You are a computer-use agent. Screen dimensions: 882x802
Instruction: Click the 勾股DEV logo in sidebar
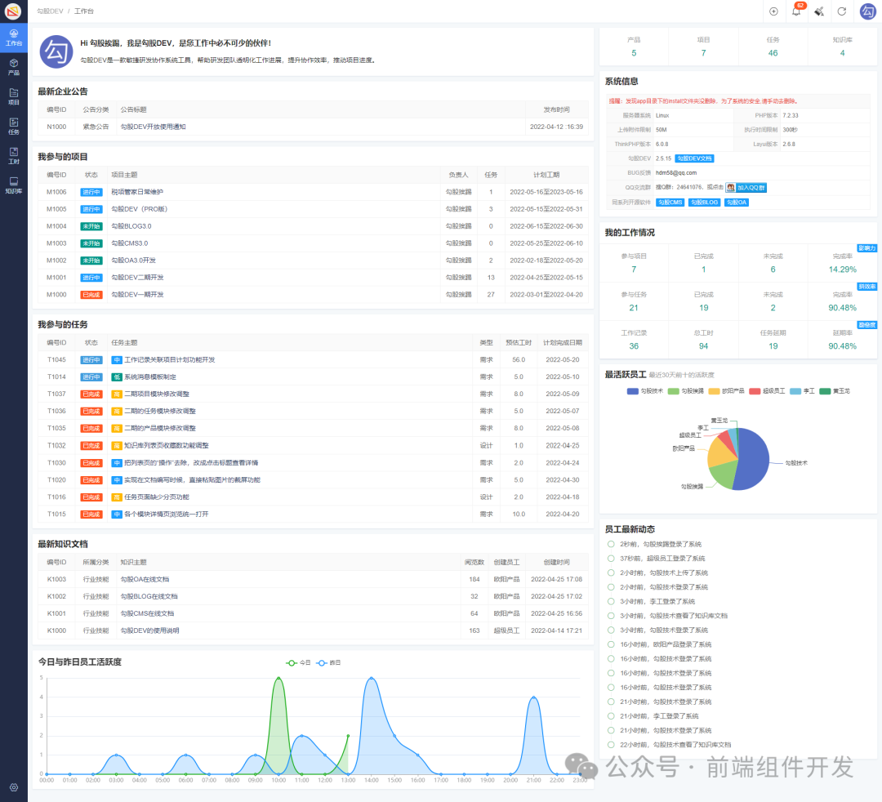[x=13, y=11]
